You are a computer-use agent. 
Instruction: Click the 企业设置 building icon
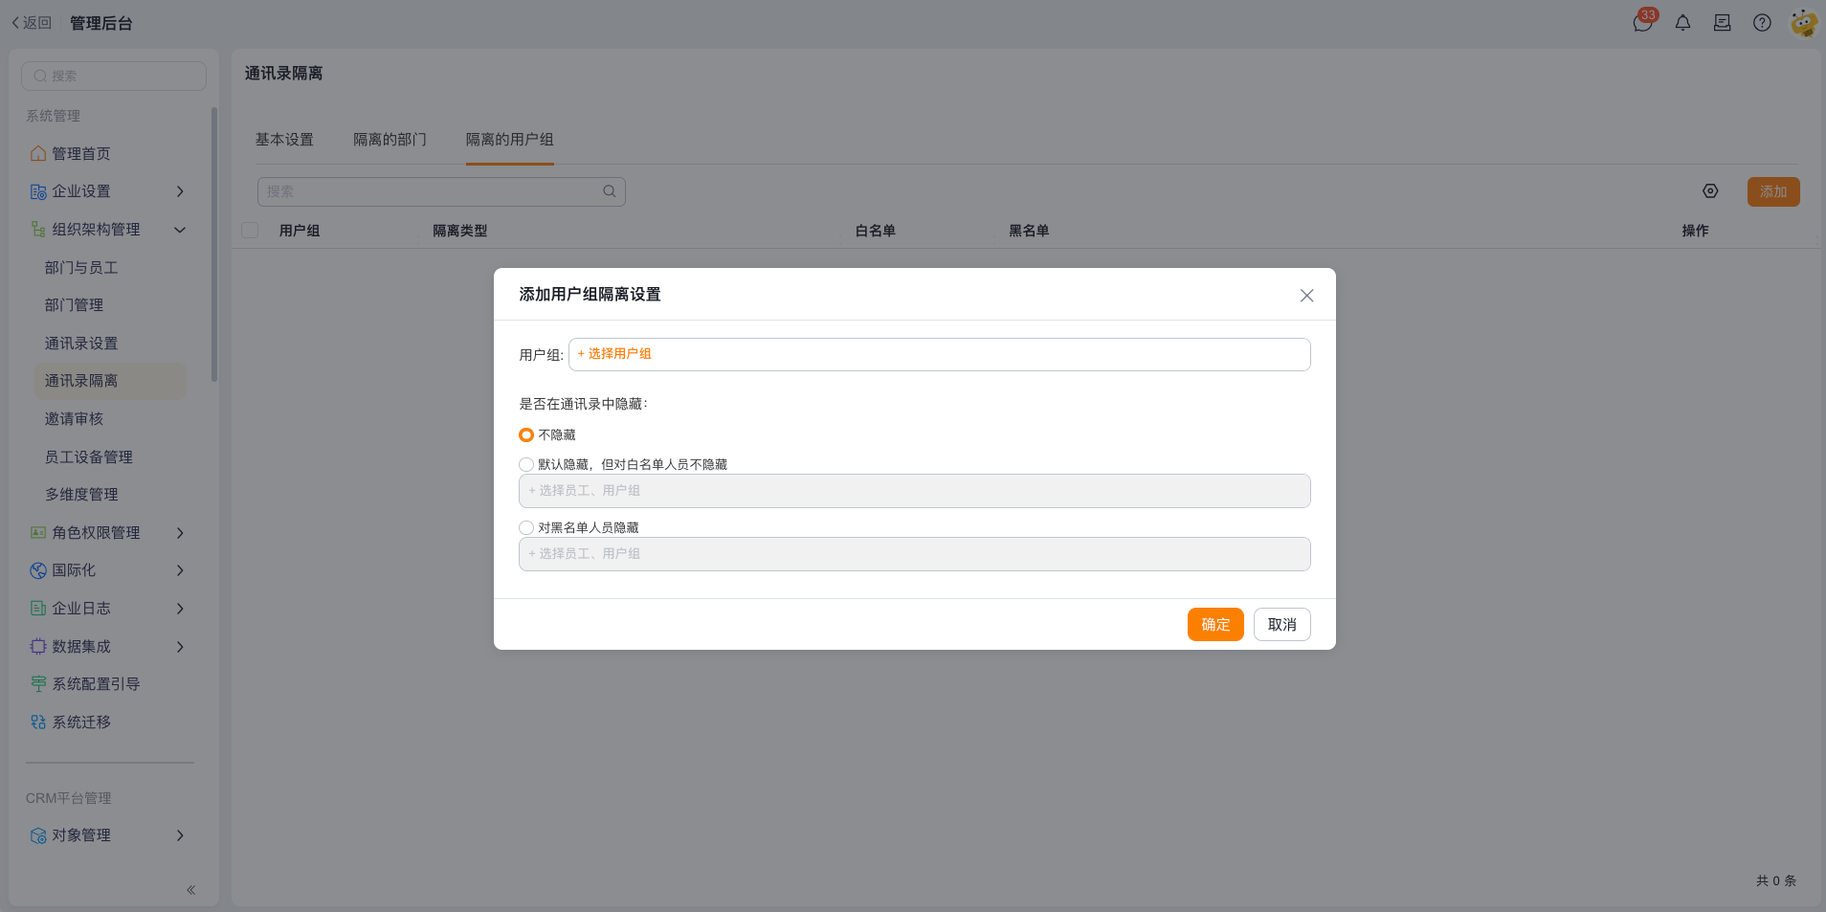coord(38,191)
